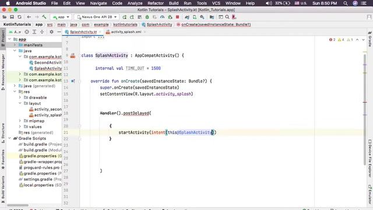Collapse the app module tree node
Screen dimensions: 373x210
click(10, 39)
